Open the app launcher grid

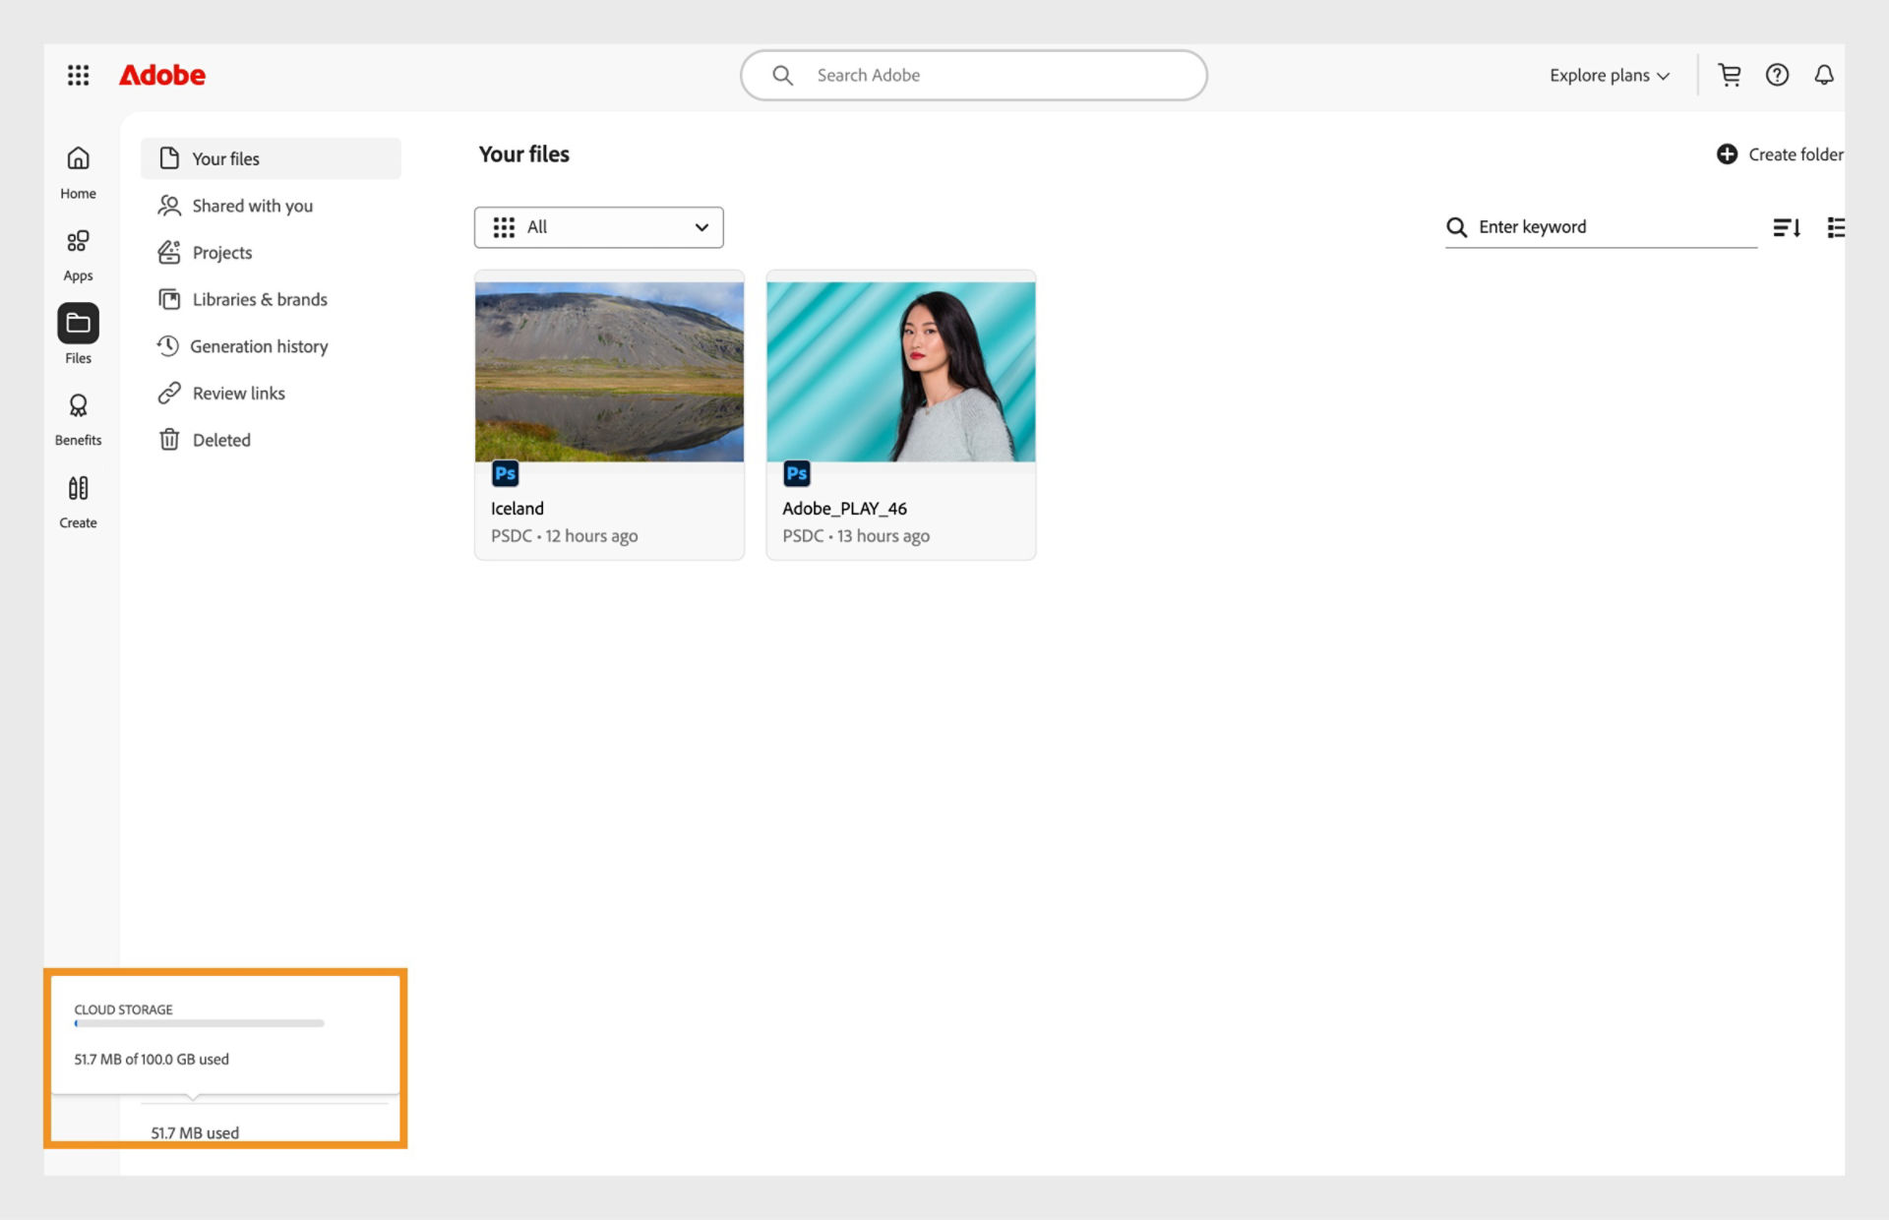coord(78,75)
